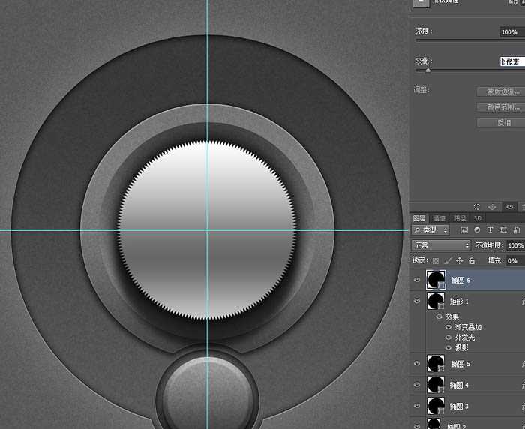
Task: Open the 类型 layer filter dropdown
Action: [430, 230]
